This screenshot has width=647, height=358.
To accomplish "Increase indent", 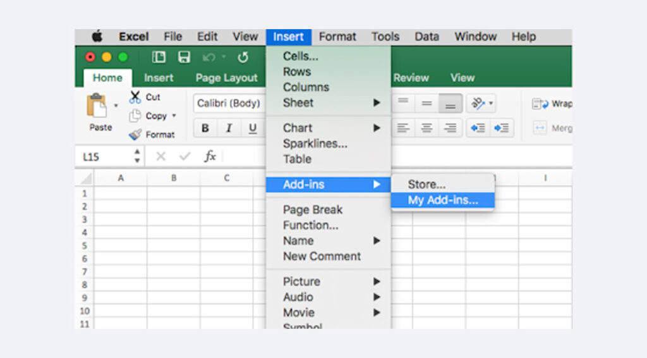I will point(501,128).
